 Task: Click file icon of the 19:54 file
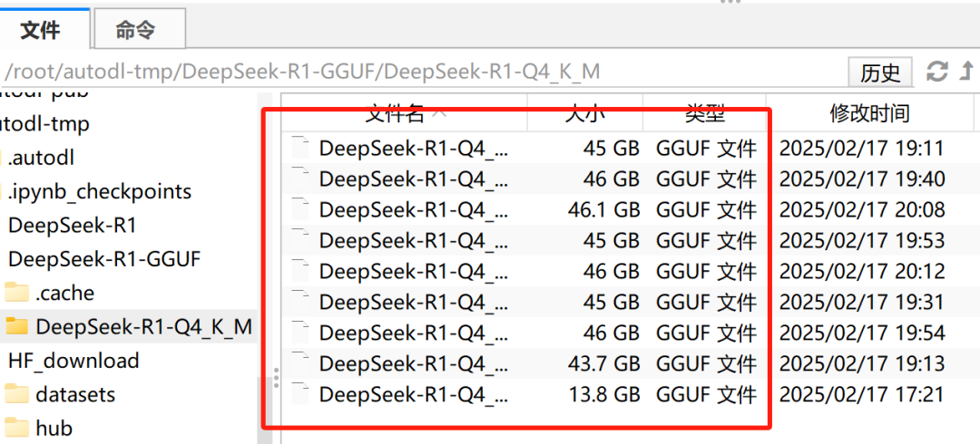[x=301, y=333]
